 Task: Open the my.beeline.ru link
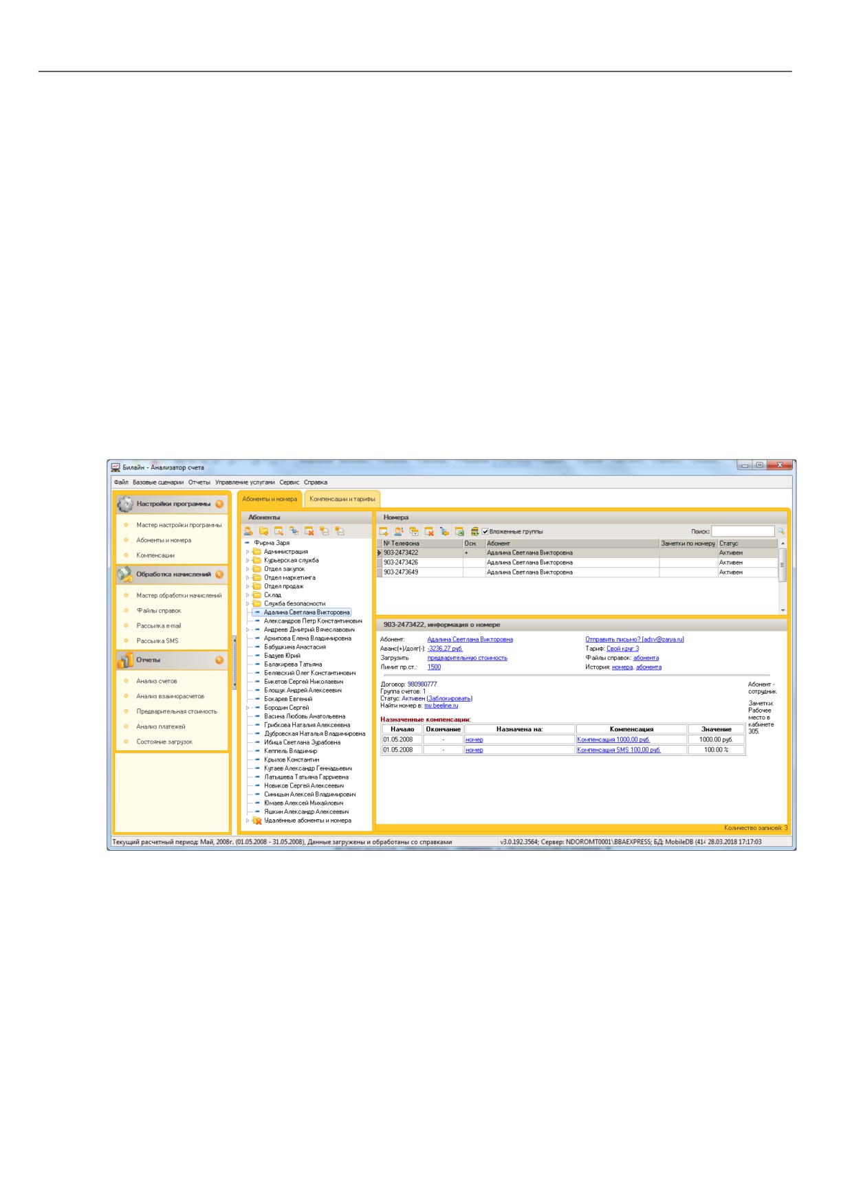click(441, 706)
